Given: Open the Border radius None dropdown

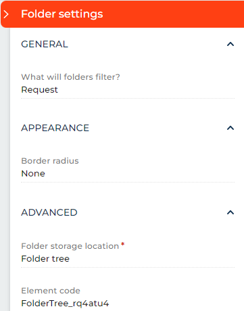Looking at the screenshot, I should (x=128, y=174).
